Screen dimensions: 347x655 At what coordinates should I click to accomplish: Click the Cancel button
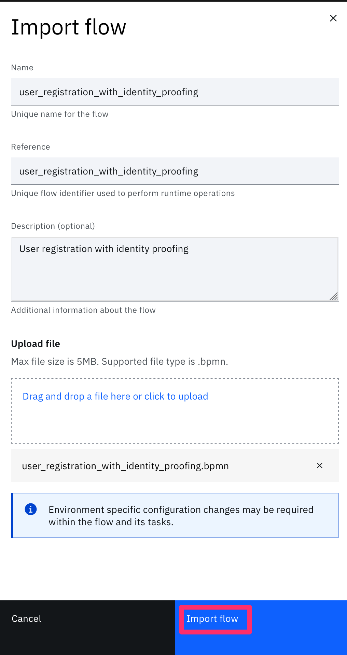87,628
